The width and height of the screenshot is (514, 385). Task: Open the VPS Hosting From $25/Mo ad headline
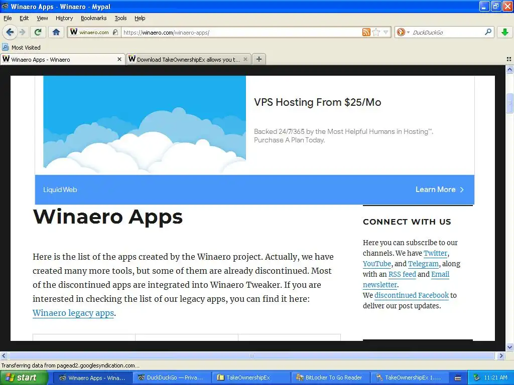(317, 102)
